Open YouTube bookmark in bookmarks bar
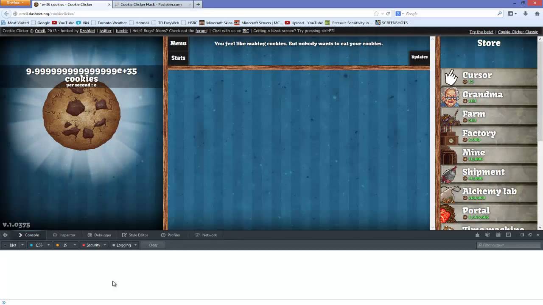The width and height of the screenshot is (543, 305). click(x=63, y=23)
